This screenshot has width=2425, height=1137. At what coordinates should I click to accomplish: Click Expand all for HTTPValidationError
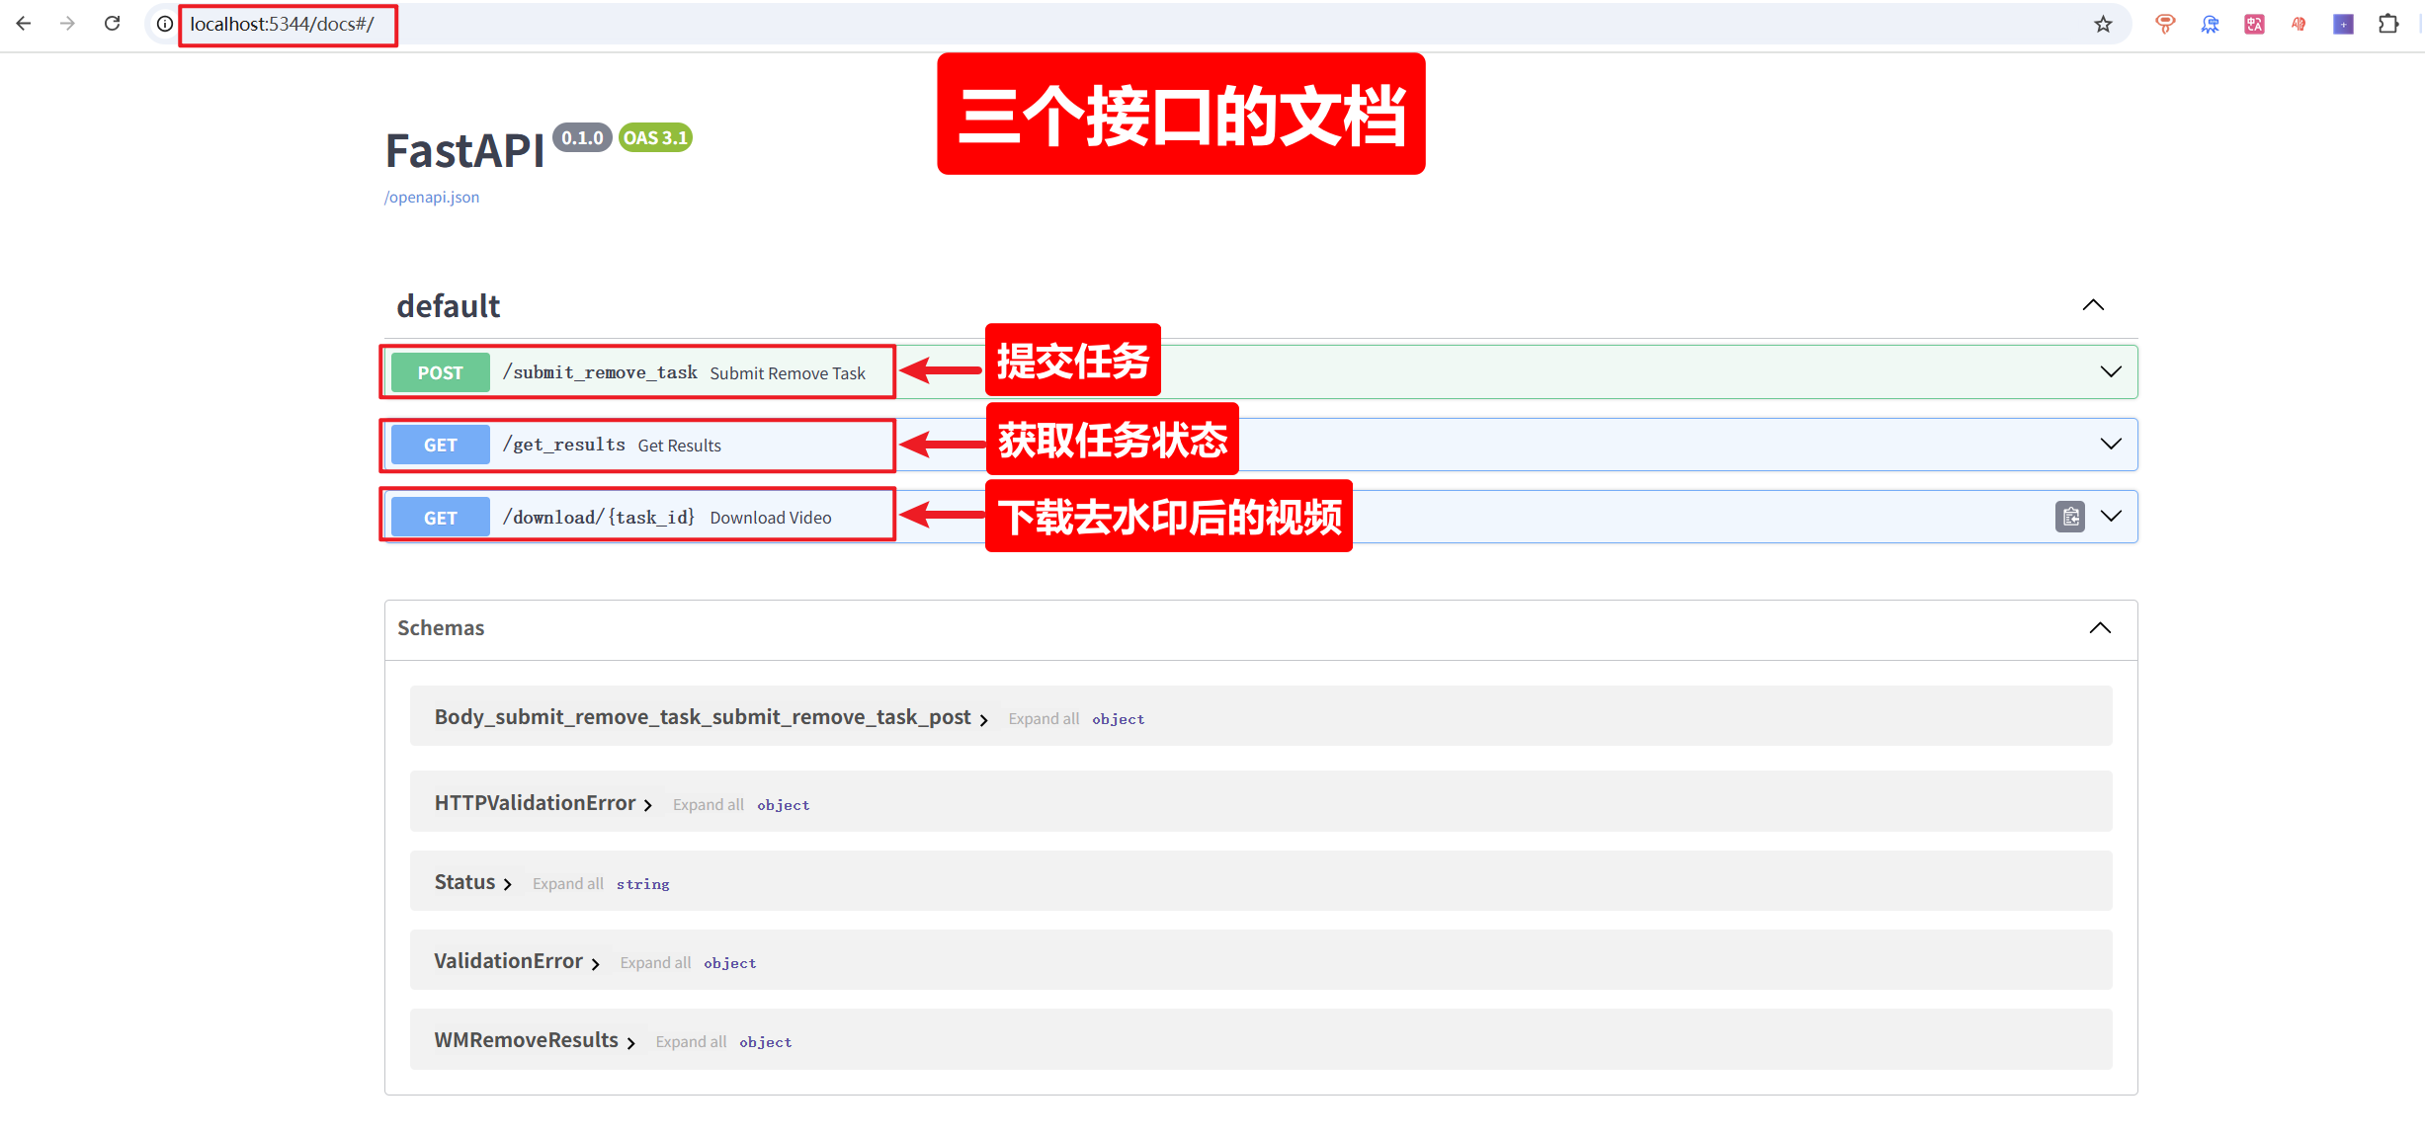708,805
